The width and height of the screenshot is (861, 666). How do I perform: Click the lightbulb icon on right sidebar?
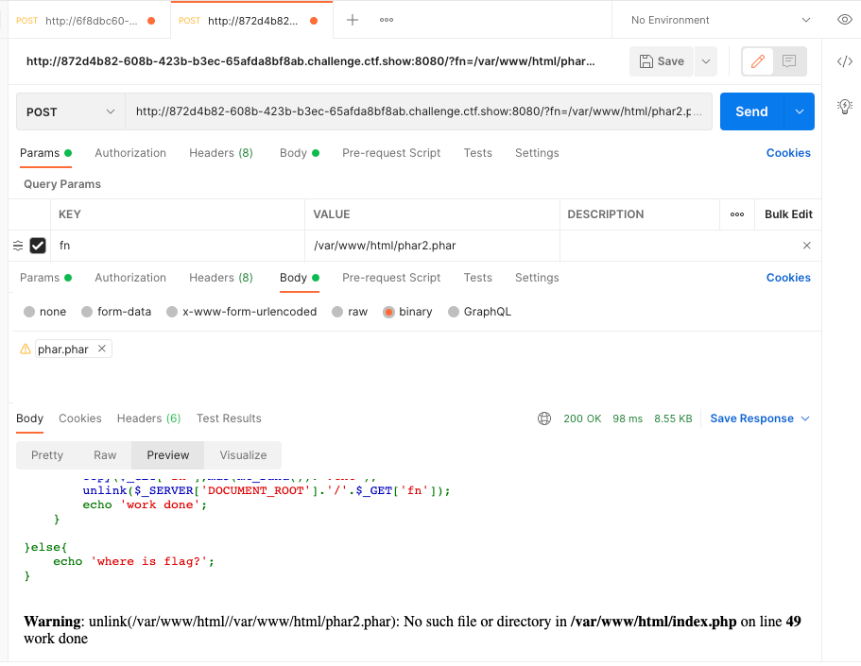pos(844,106)
